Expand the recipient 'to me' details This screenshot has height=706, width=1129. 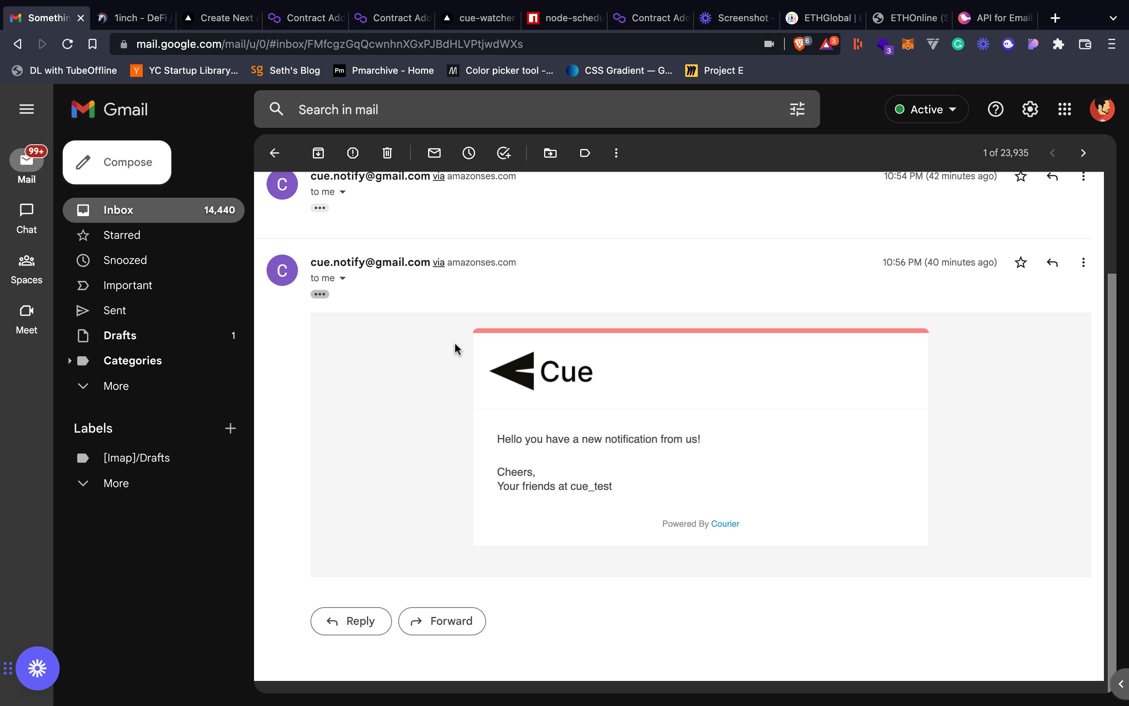click(x=344, y=278)
